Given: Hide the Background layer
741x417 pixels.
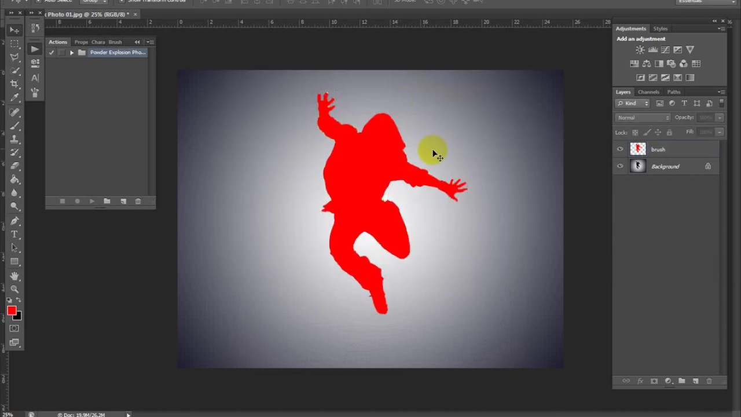Looking at the screenshot, I should pos(620,166).
